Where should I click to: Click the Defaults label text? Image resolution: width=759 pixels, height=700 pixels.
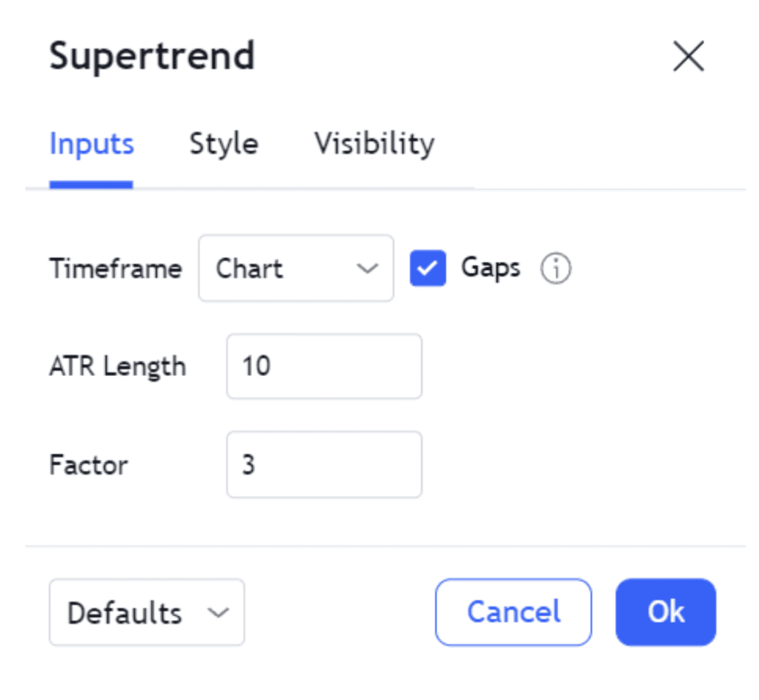point(124,612)
